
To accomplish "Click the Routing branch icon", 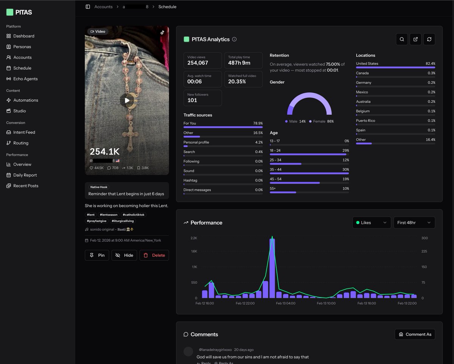I will pos(9,143).
